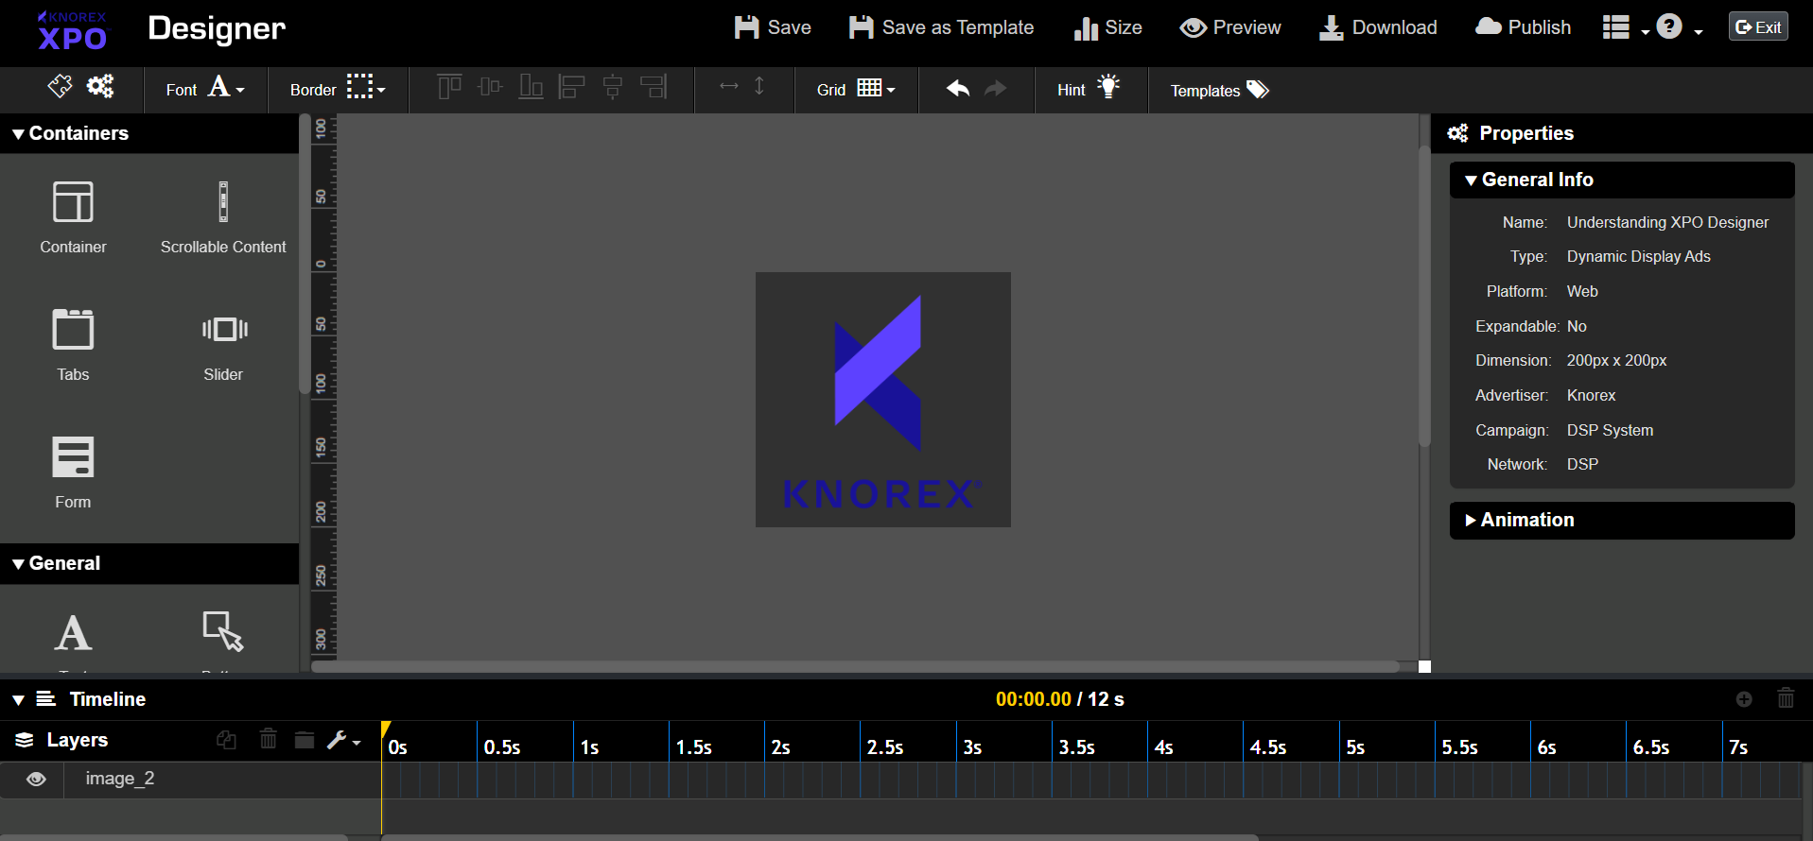Click the align right icon
1813x841 pixels.
click(654, 87)
